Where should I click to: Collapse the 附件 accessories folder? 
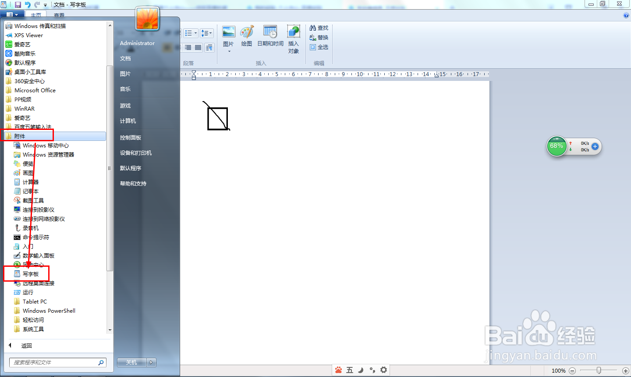click(x=56, y=136)
